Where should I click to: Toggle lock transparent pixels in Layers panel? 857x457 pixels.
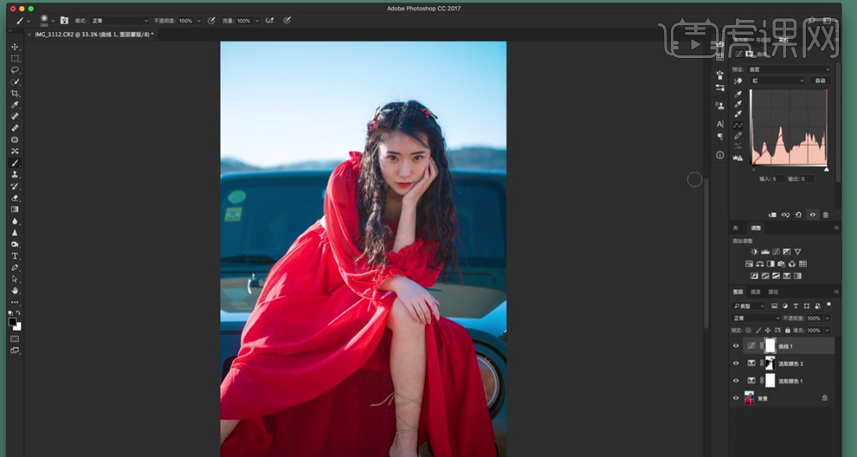pos(749,330)
